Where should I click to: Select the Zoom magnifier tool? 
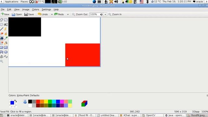click(x=2, y=61)
